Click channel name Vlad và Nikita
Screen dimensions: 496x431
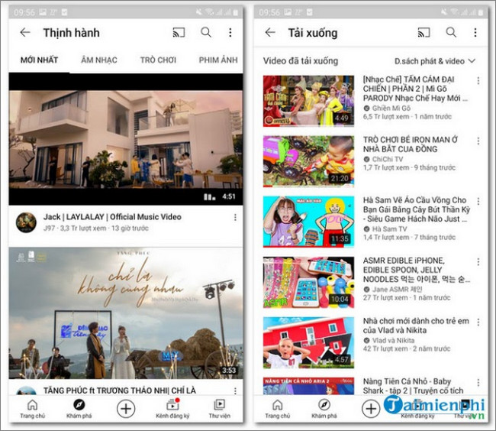pos(393,340)
